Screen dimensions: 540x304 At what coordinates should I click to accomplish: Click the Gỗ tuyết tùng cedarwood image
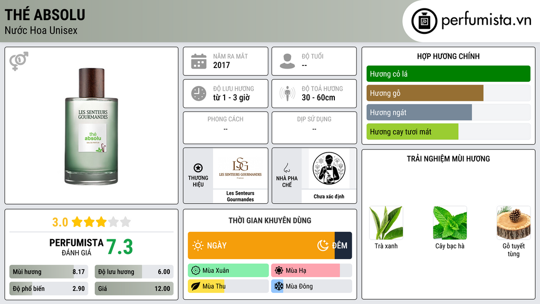pos(514,223)
